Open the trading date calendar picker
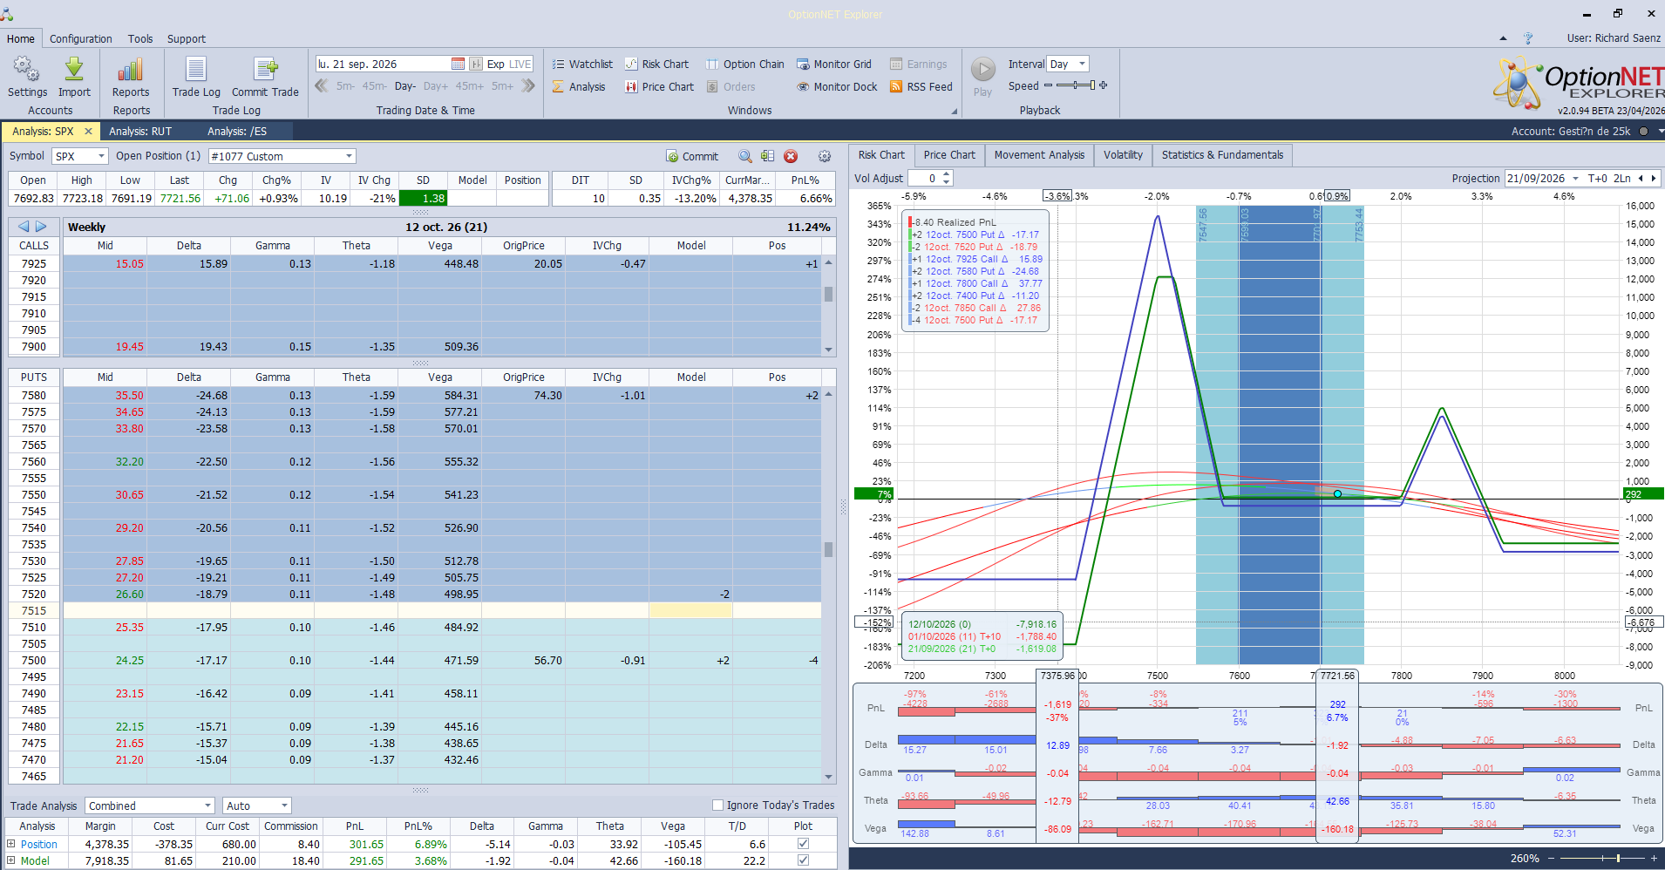This screenshot has height=870, width=1665. pos(459,64)
